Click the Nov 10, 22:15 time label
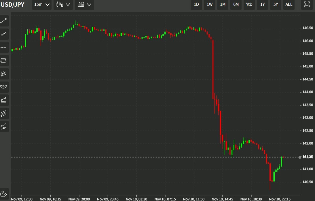Screen dimensions: 315x201 click(280, 199)
